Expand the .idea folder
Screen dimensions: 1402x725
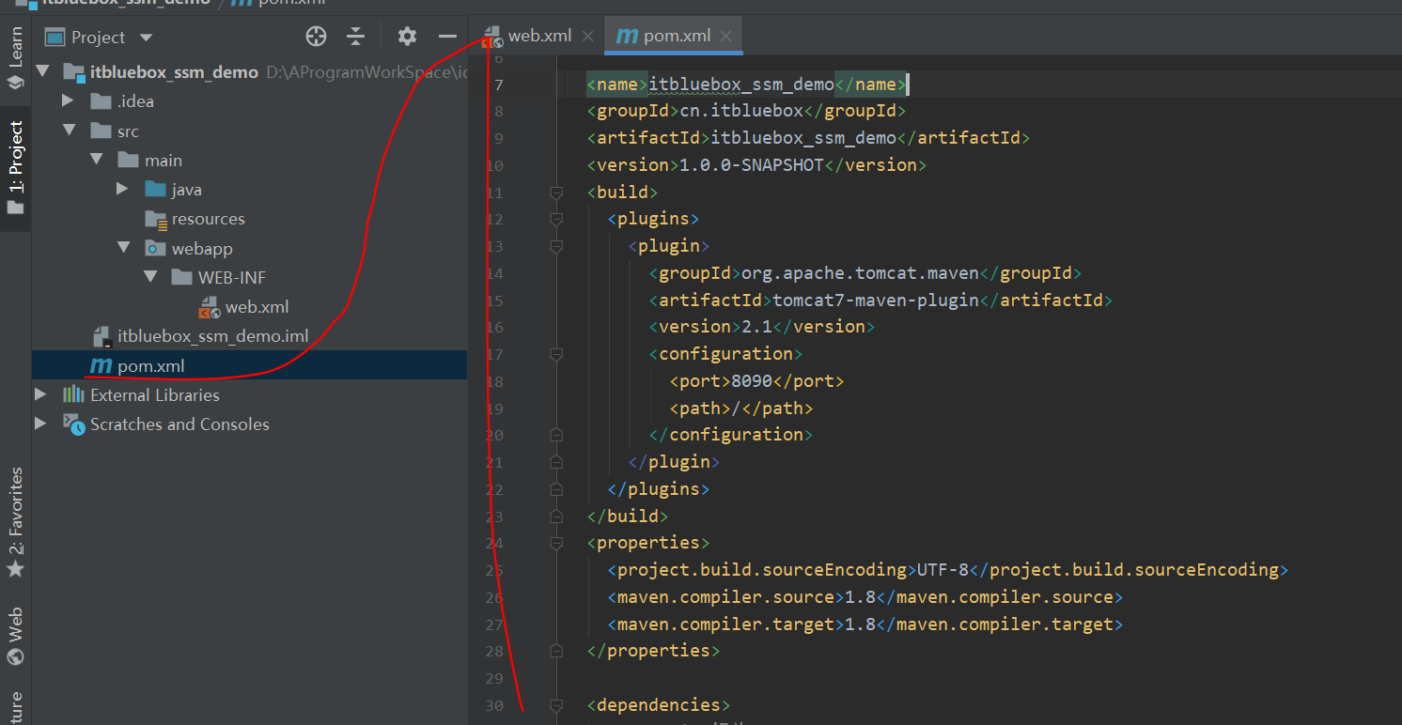[x=68, y=100]
